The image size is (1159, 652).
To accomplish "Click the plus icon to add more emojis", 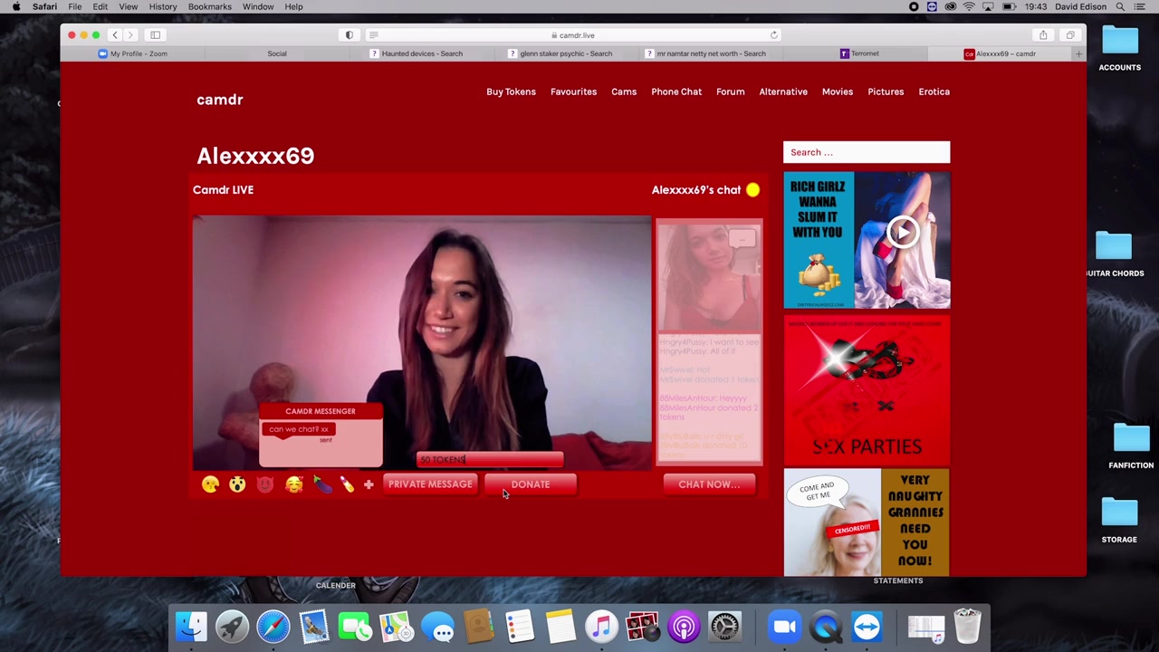I will [x=369, y=485].
